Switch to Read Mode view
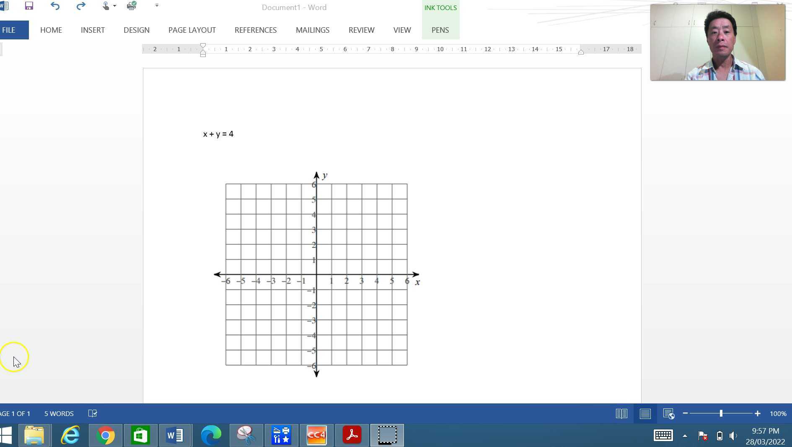 pyautogui.click(x=621, y=413)
